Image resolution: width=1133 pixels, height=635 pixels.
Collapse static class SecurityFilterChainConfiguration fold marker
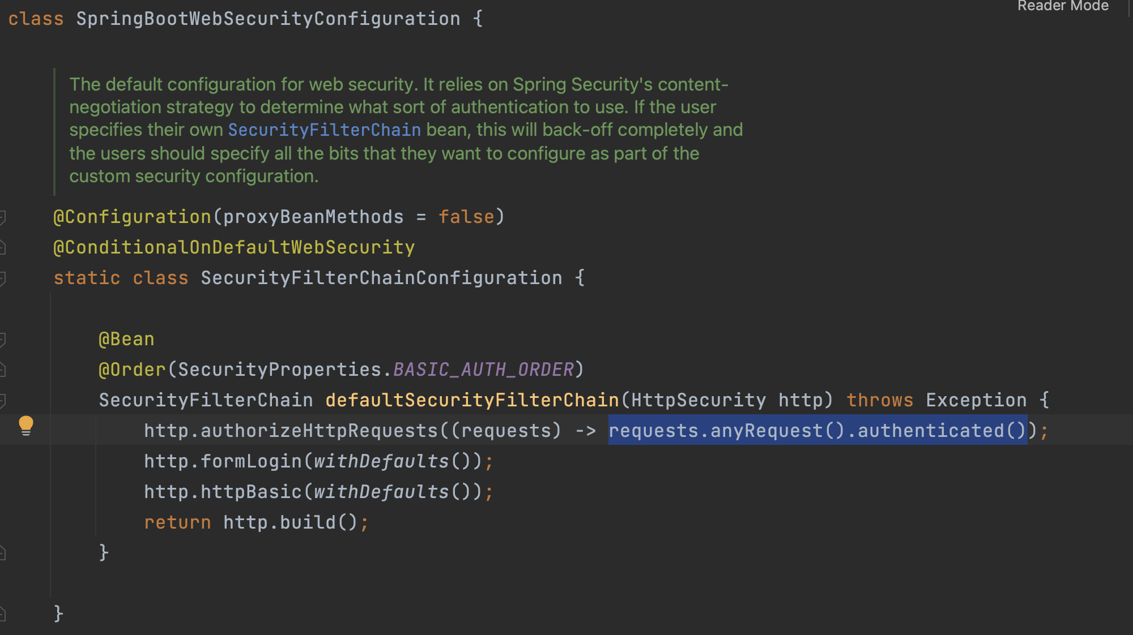3,278
